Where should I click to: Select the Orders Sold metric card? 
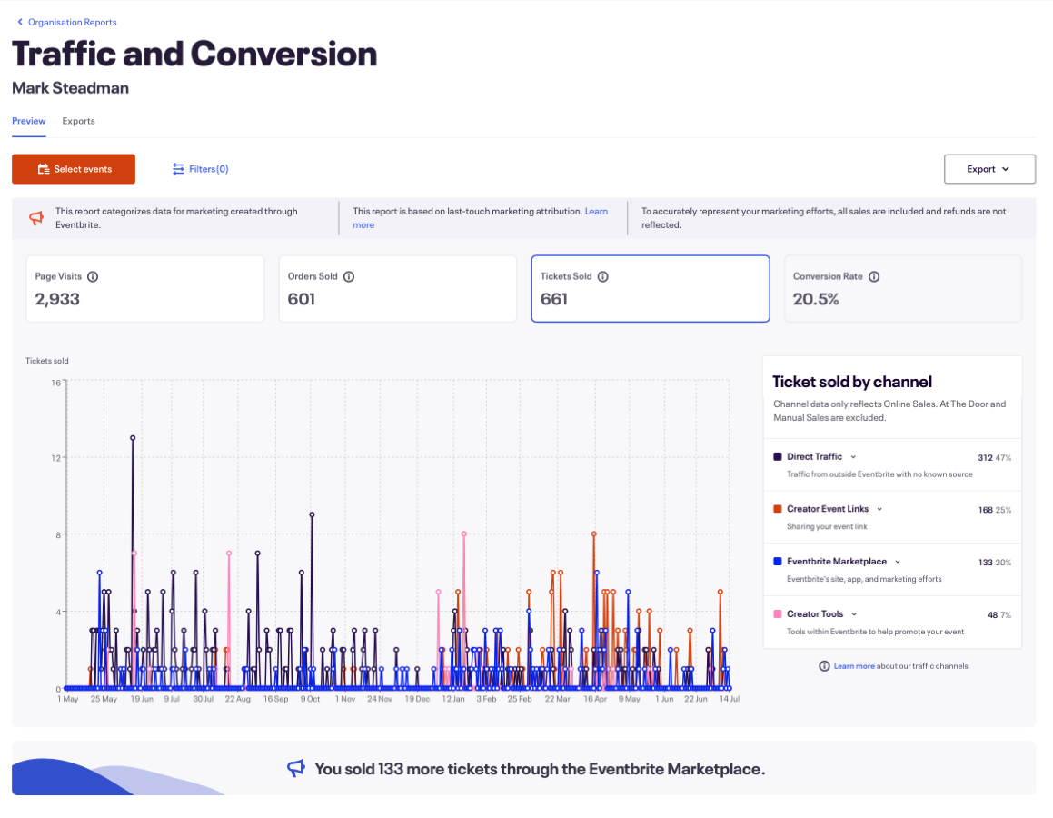[398, 289]
